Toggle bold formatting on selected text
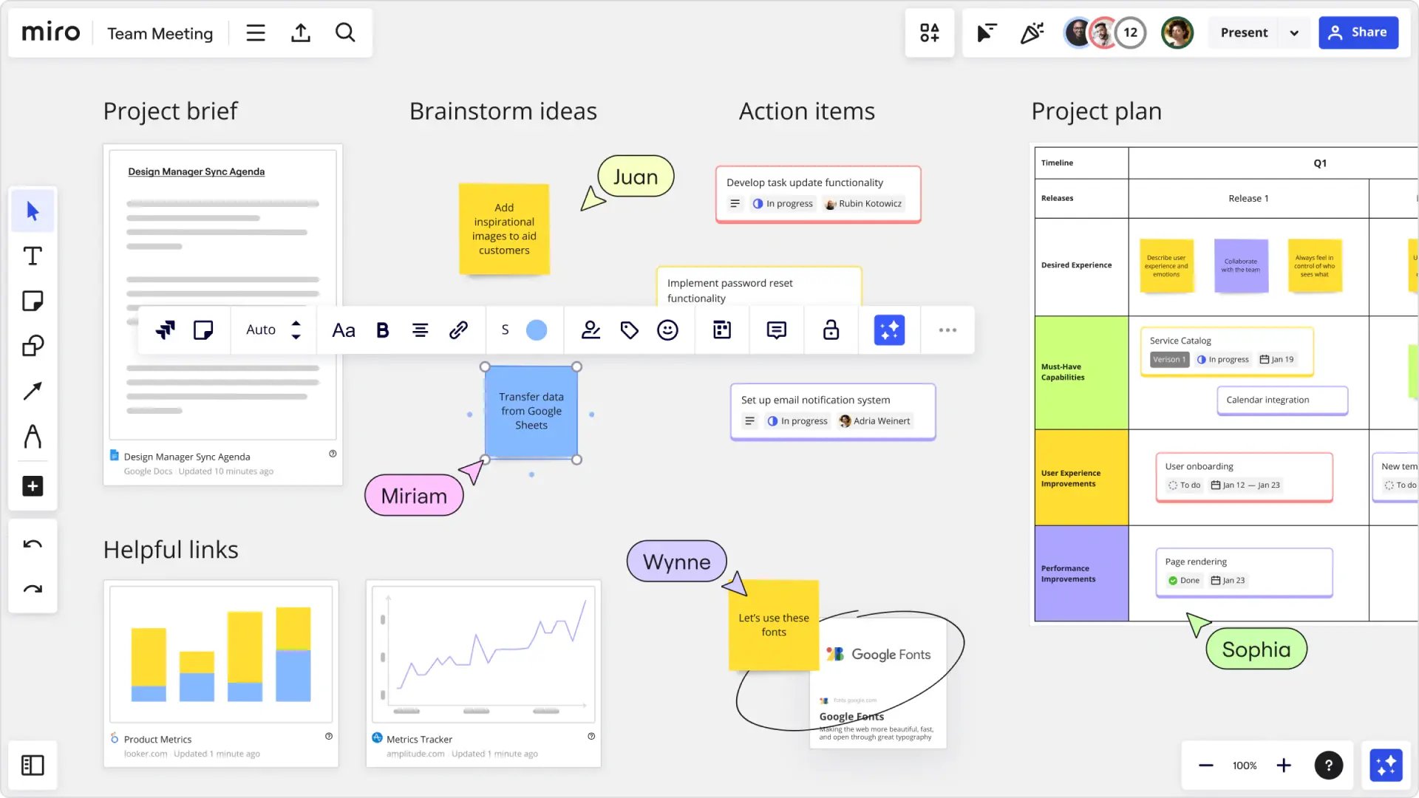 tap(382, 330)
